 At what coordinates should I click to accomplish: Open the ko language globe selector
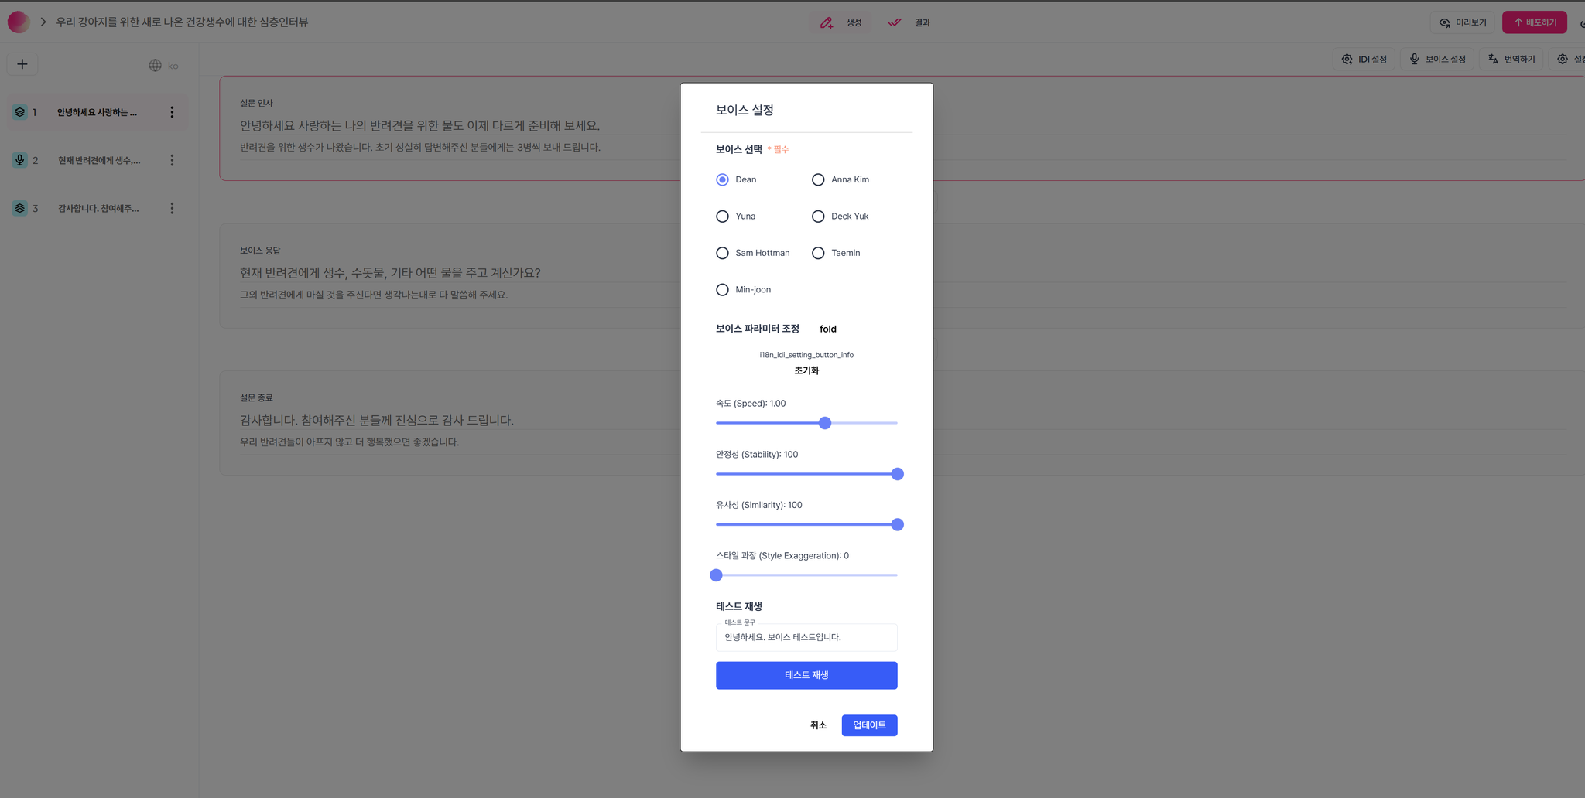click(163, 66)
